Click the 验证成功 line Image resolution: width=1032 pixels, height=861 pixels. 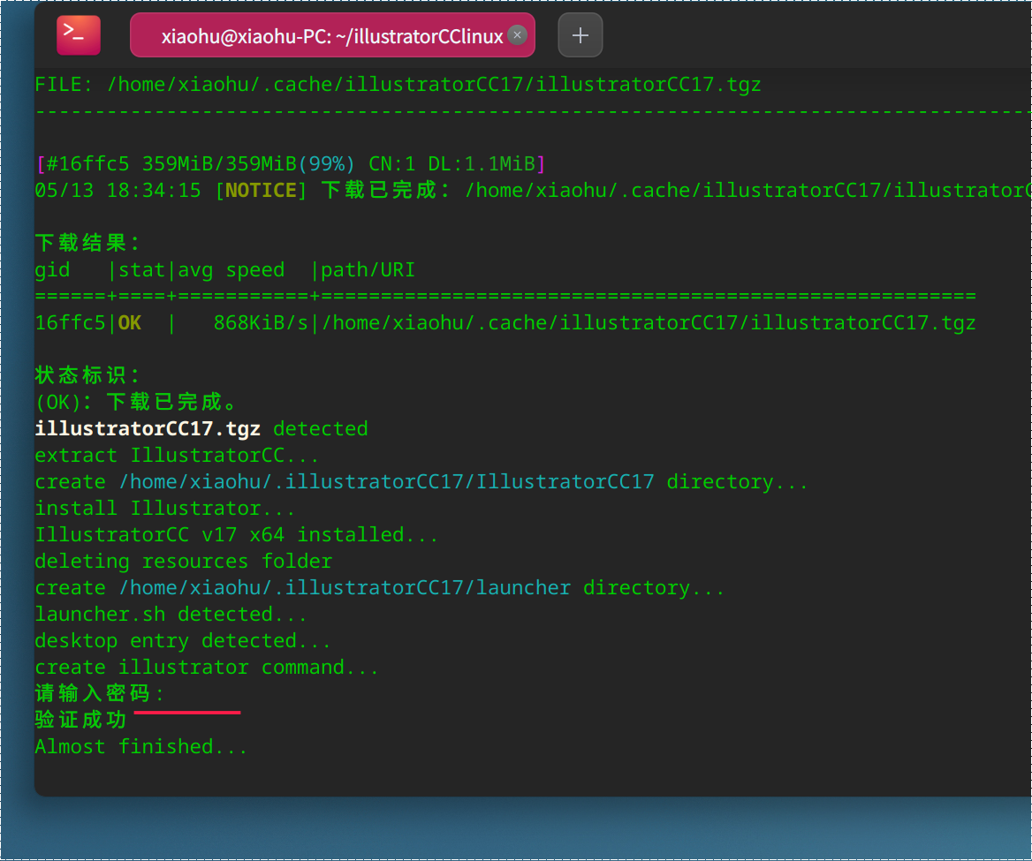tap(80, 720)
